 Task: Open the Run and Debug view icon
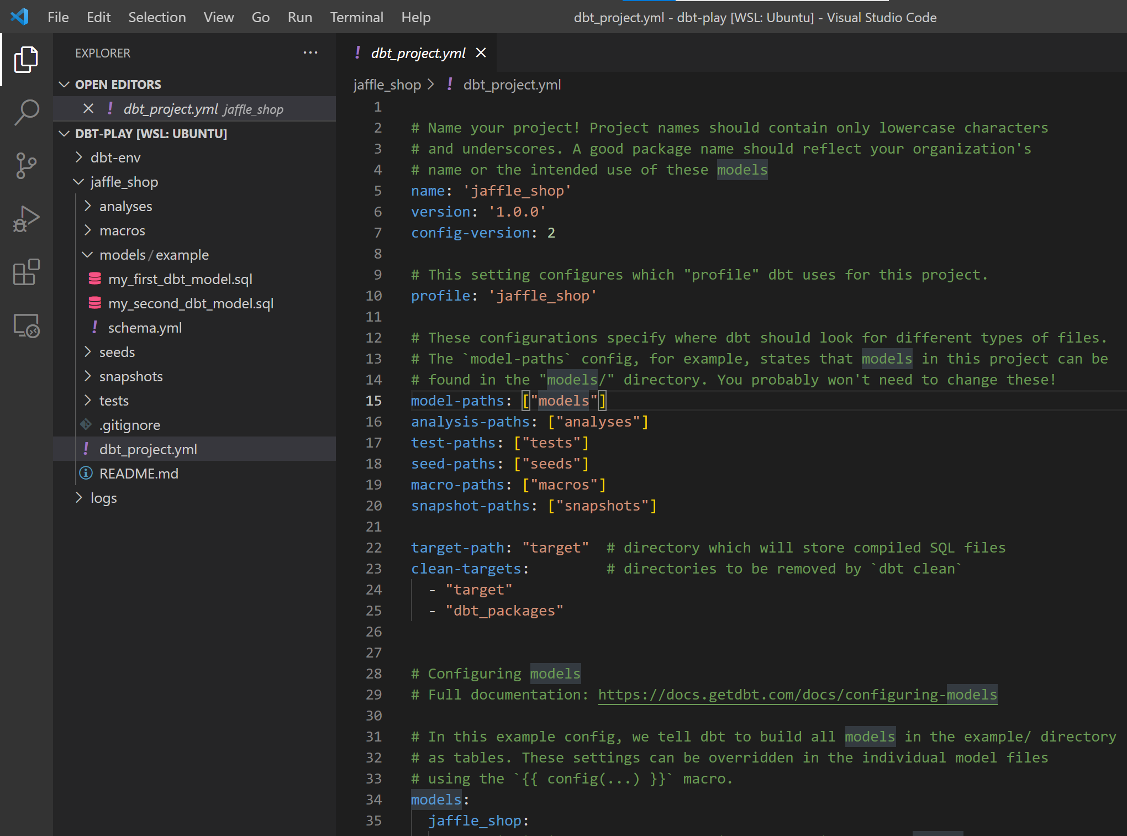coord(26,219)
